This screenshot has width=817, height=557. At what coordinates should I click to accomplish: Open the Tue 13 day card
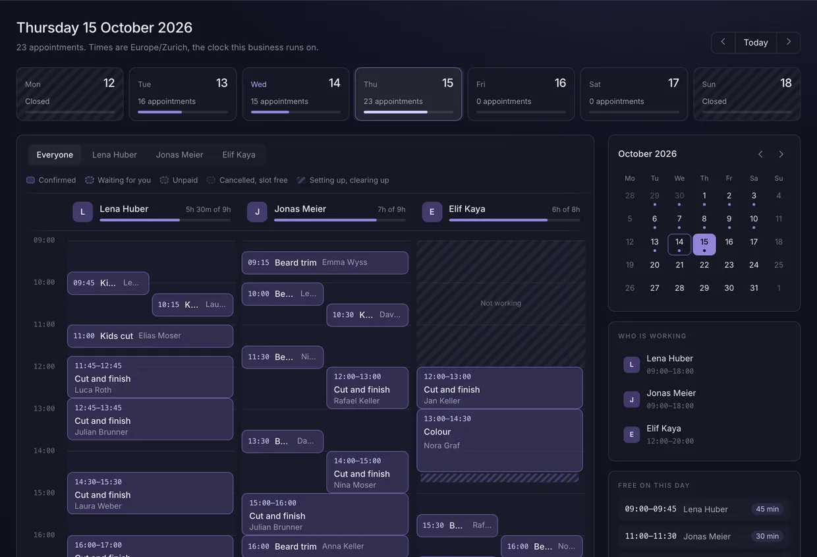[x=183, y=94]
